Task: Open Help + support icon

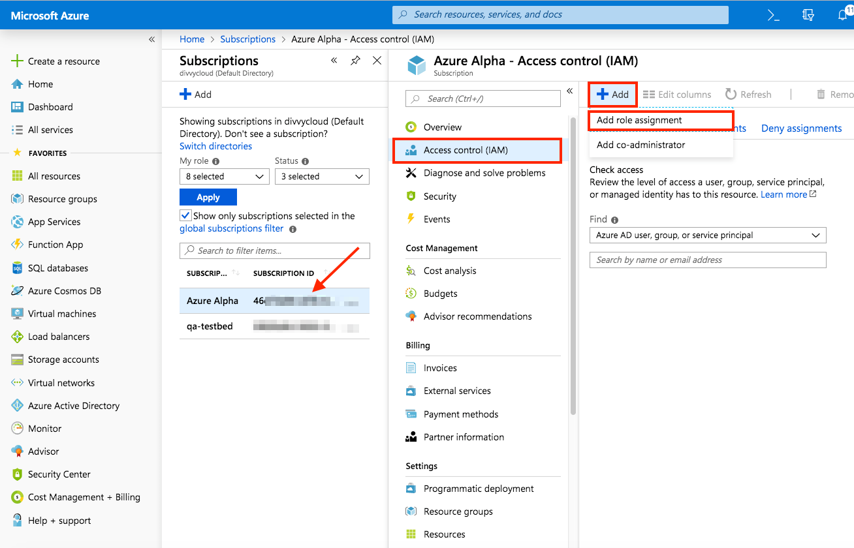Action: coord(18,521)
